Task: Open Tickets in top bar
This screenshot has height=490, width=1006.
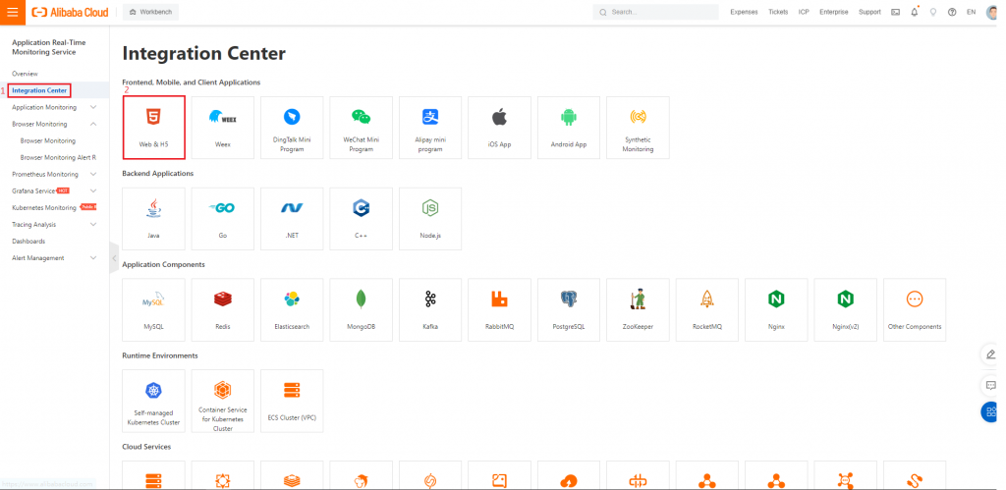Action: coord(778,12)
